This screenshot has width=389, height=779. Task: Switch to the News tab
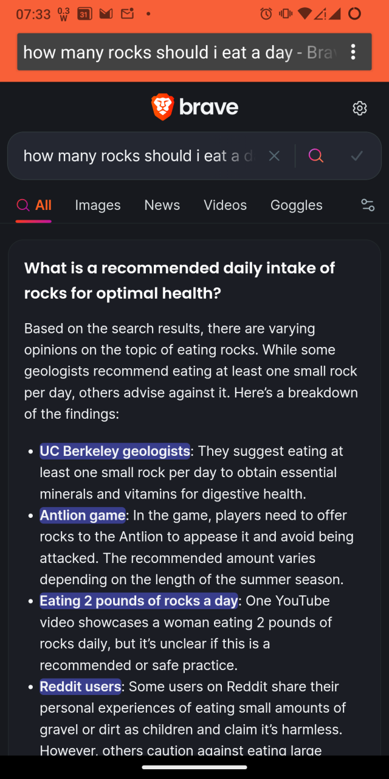(x=162, y=205)
